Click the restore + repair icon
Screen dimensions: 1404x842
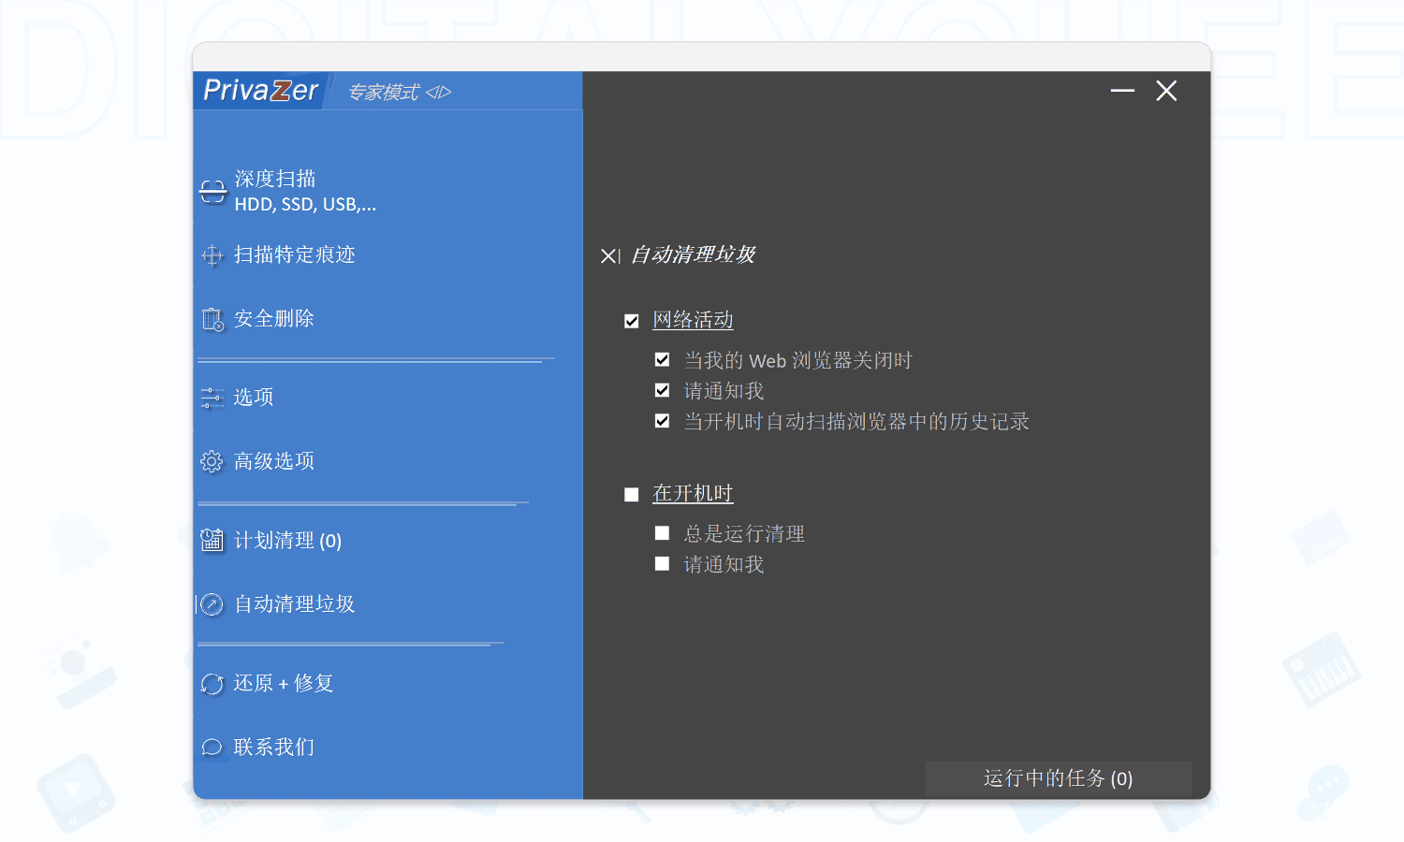point(212,684)
